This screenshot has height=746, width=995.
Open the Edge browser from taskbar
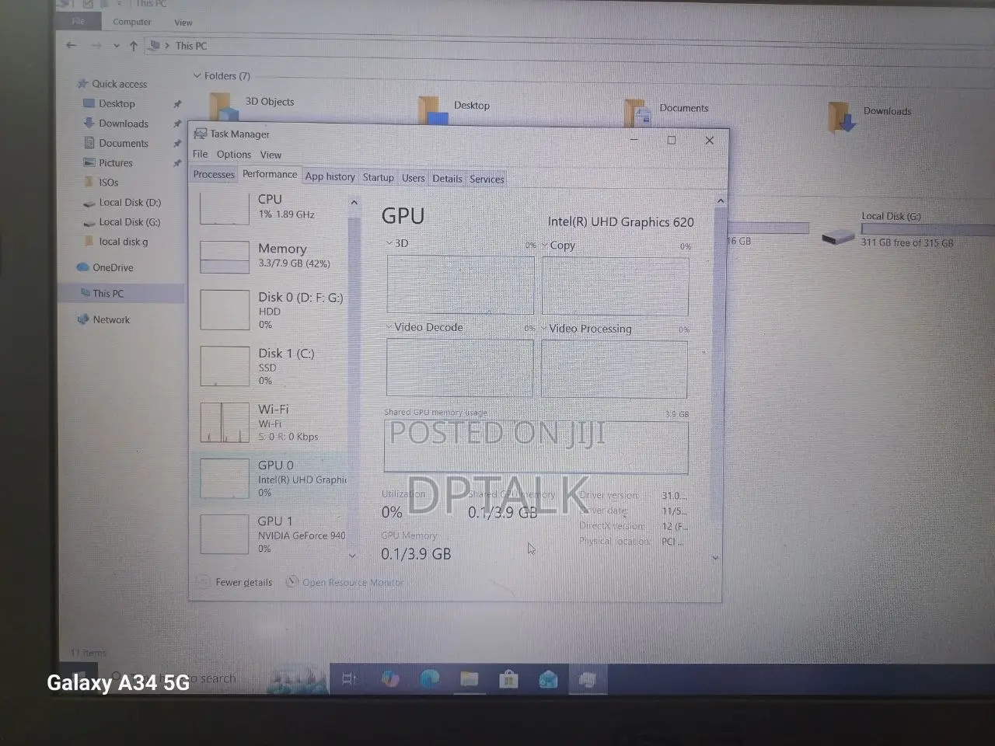(430, 679)
